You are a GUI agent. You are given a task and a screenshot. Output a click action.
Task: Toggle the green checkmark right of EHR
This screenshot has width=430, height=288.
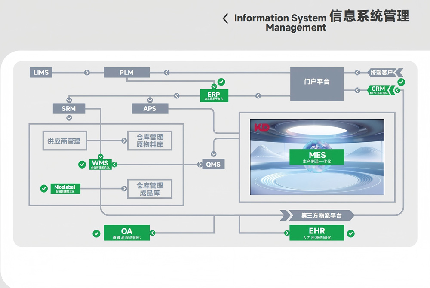pos(351,233)
